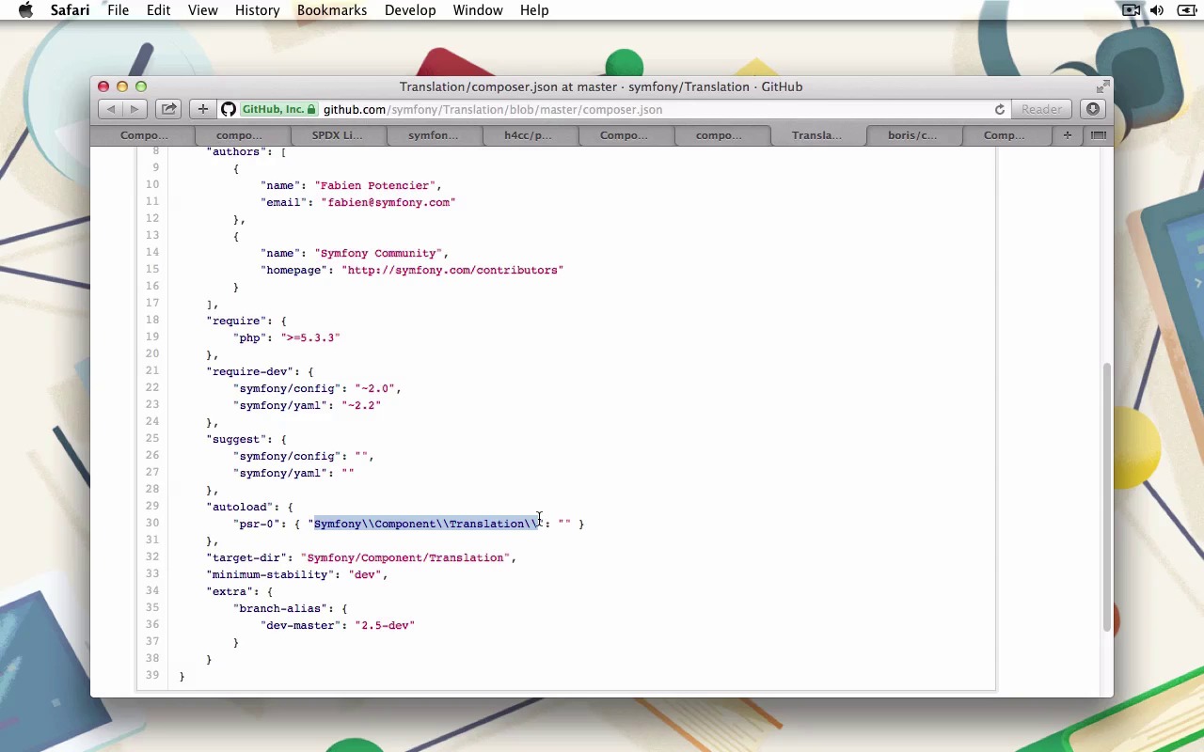Image resolution: width=1204 pixels, height=752 pixels.
Task: Click the "minimum-stability" key
Action: click(x=270, y=574)
